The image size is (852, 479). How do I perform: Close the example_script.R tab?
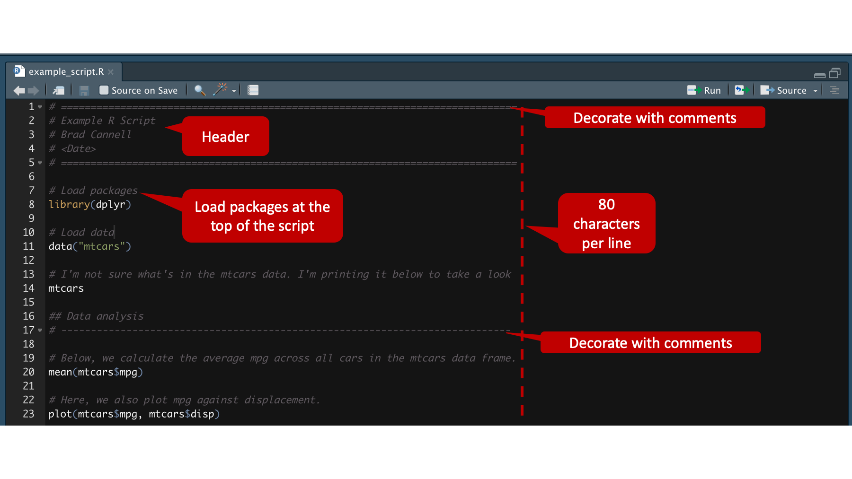tap(111, 72)
